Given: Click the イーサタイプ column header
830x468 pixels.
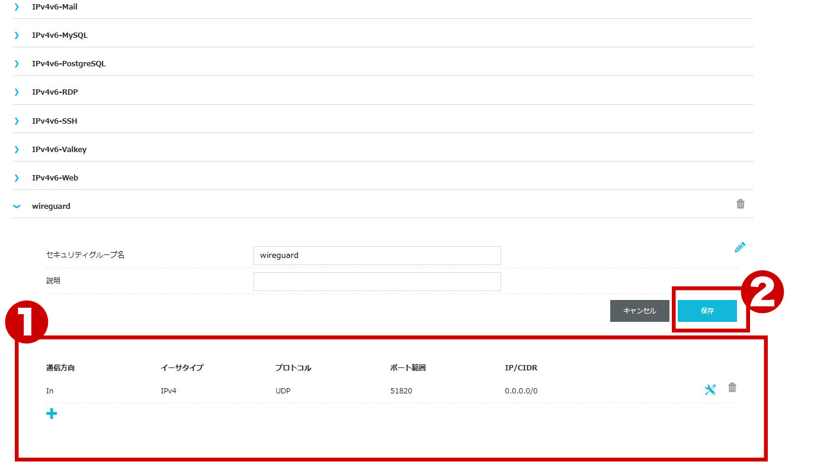Looking at the screenshot, I should [x=182, y=368].
